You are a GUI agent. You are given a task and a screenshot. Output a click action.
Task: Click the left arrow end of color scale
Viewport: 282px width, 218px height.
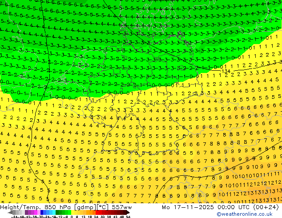click(10, 212)
